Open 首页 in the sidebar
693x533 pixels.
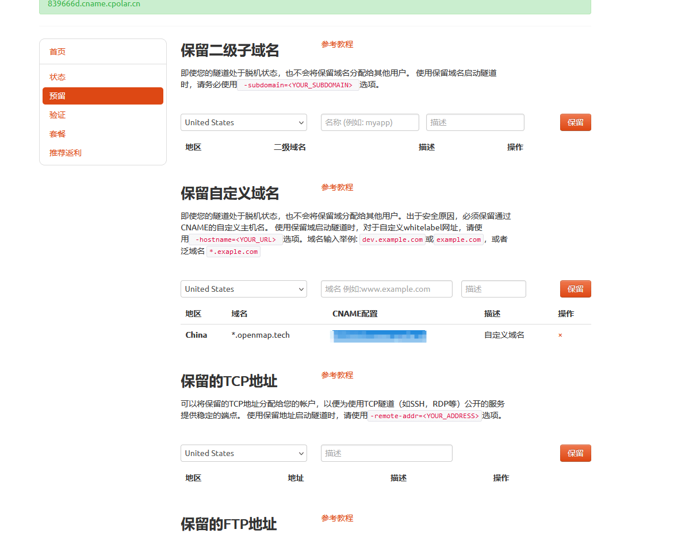(58, 52)
